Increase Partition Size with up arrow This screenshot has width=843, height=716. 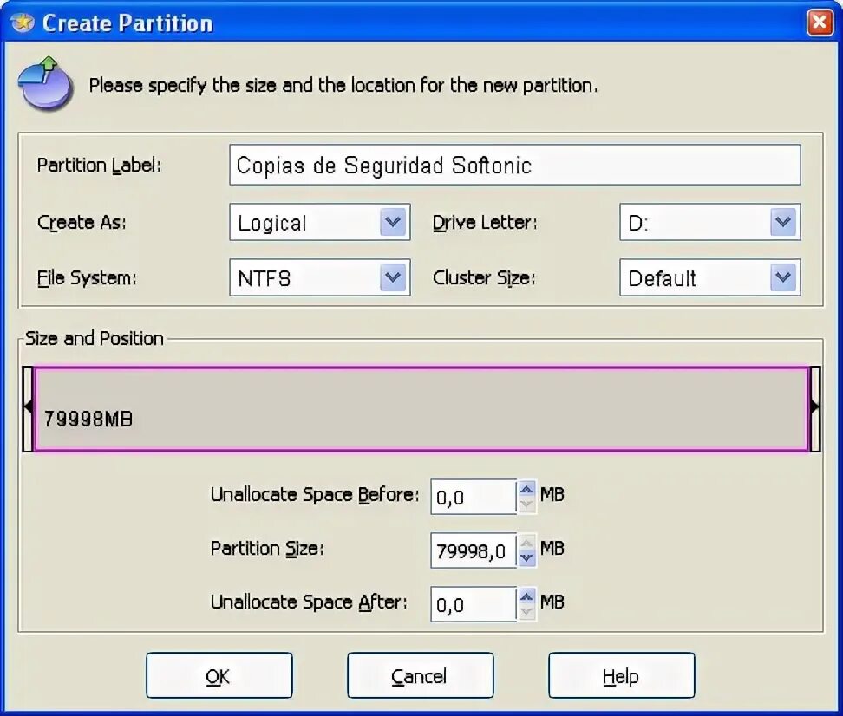pyautogui.click(x=526, y=543)
